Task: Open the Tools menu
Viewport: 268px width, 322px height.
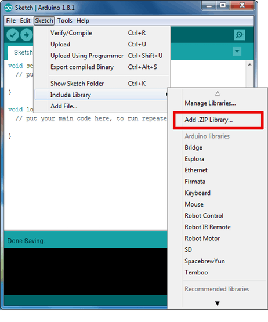Action: coord(65,20)
